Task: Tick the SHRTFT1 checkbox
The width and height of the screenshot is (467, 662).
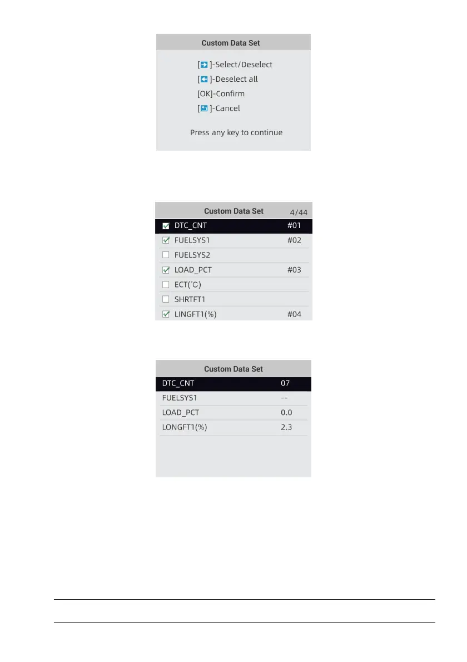Action: pos(166,299)
